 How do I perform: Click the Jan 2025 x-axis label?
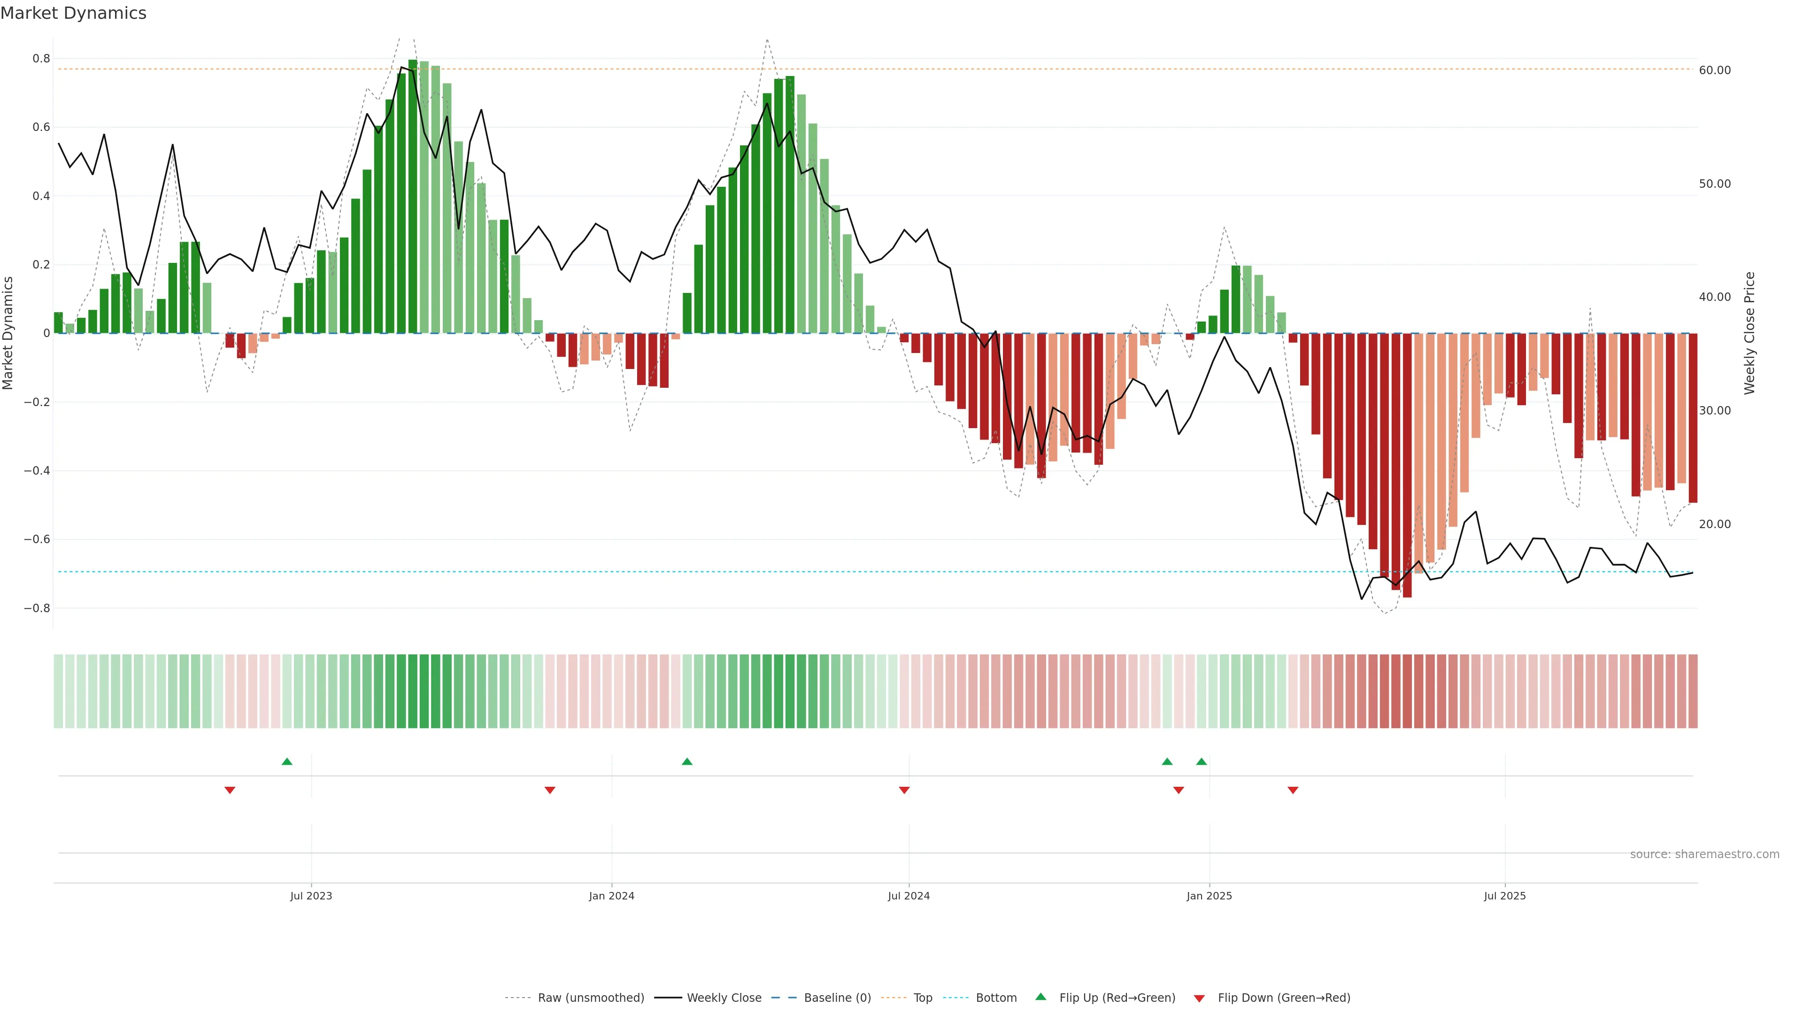tap(1209, 896)
